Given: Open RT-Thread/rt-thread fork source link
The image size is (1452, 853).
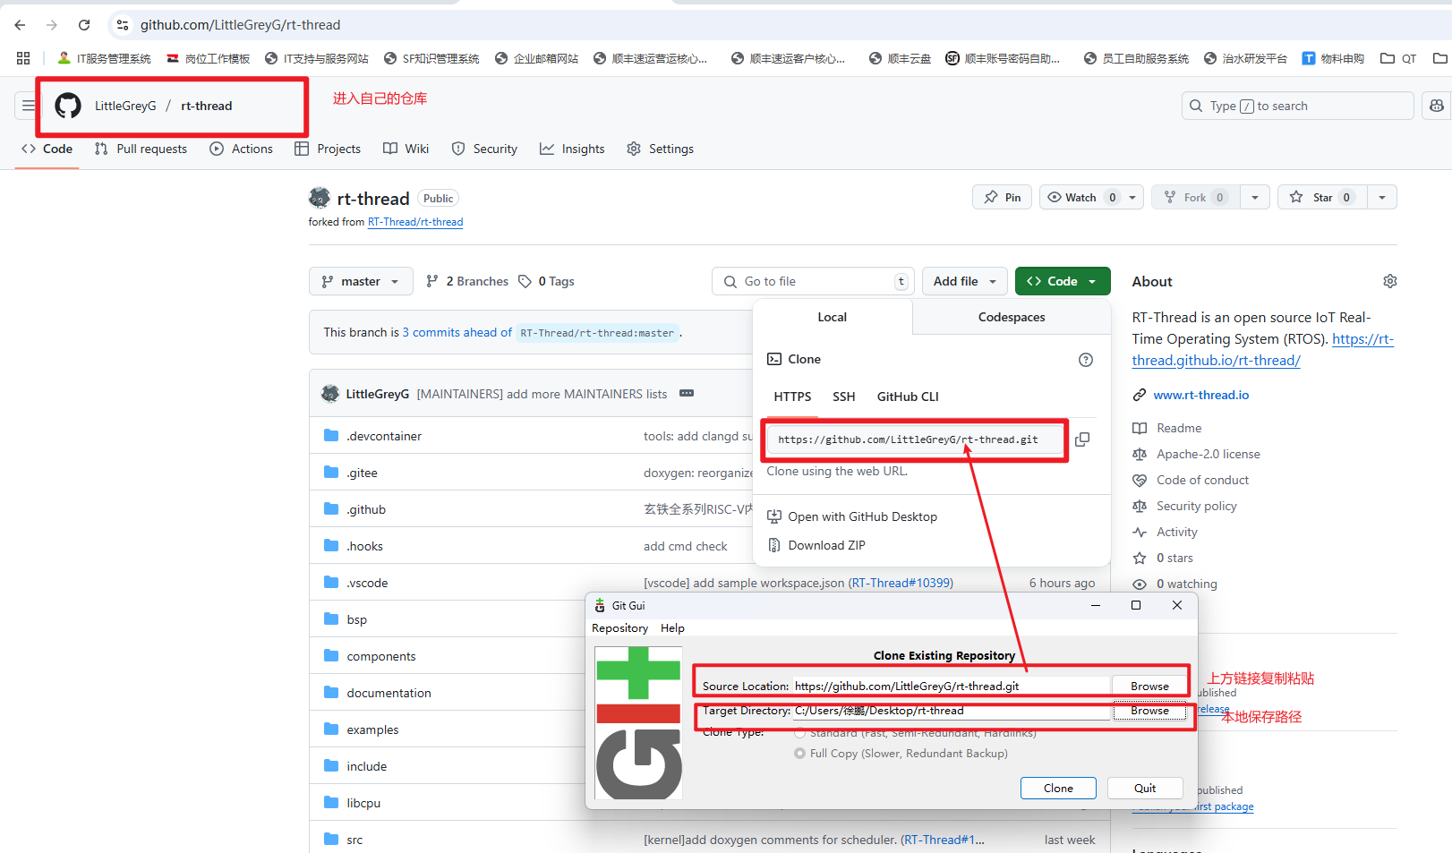Looking at the screenshot, I should [x=415, y=222].
